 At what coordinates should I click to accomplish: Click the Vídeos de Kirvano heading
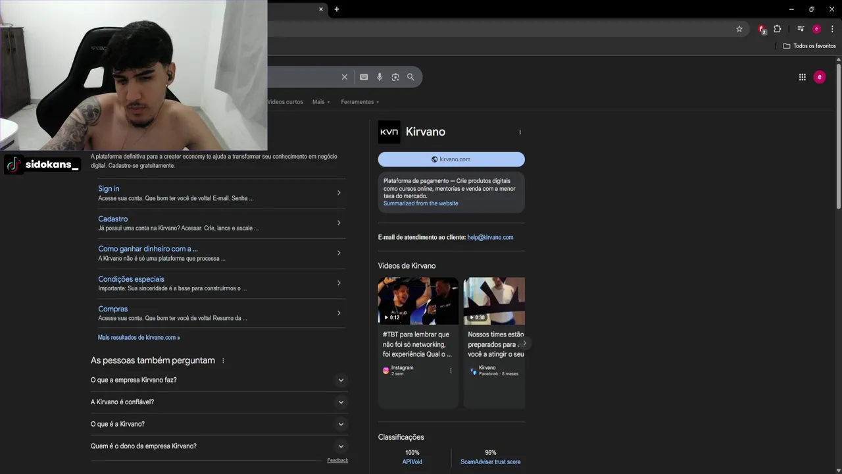407,266
